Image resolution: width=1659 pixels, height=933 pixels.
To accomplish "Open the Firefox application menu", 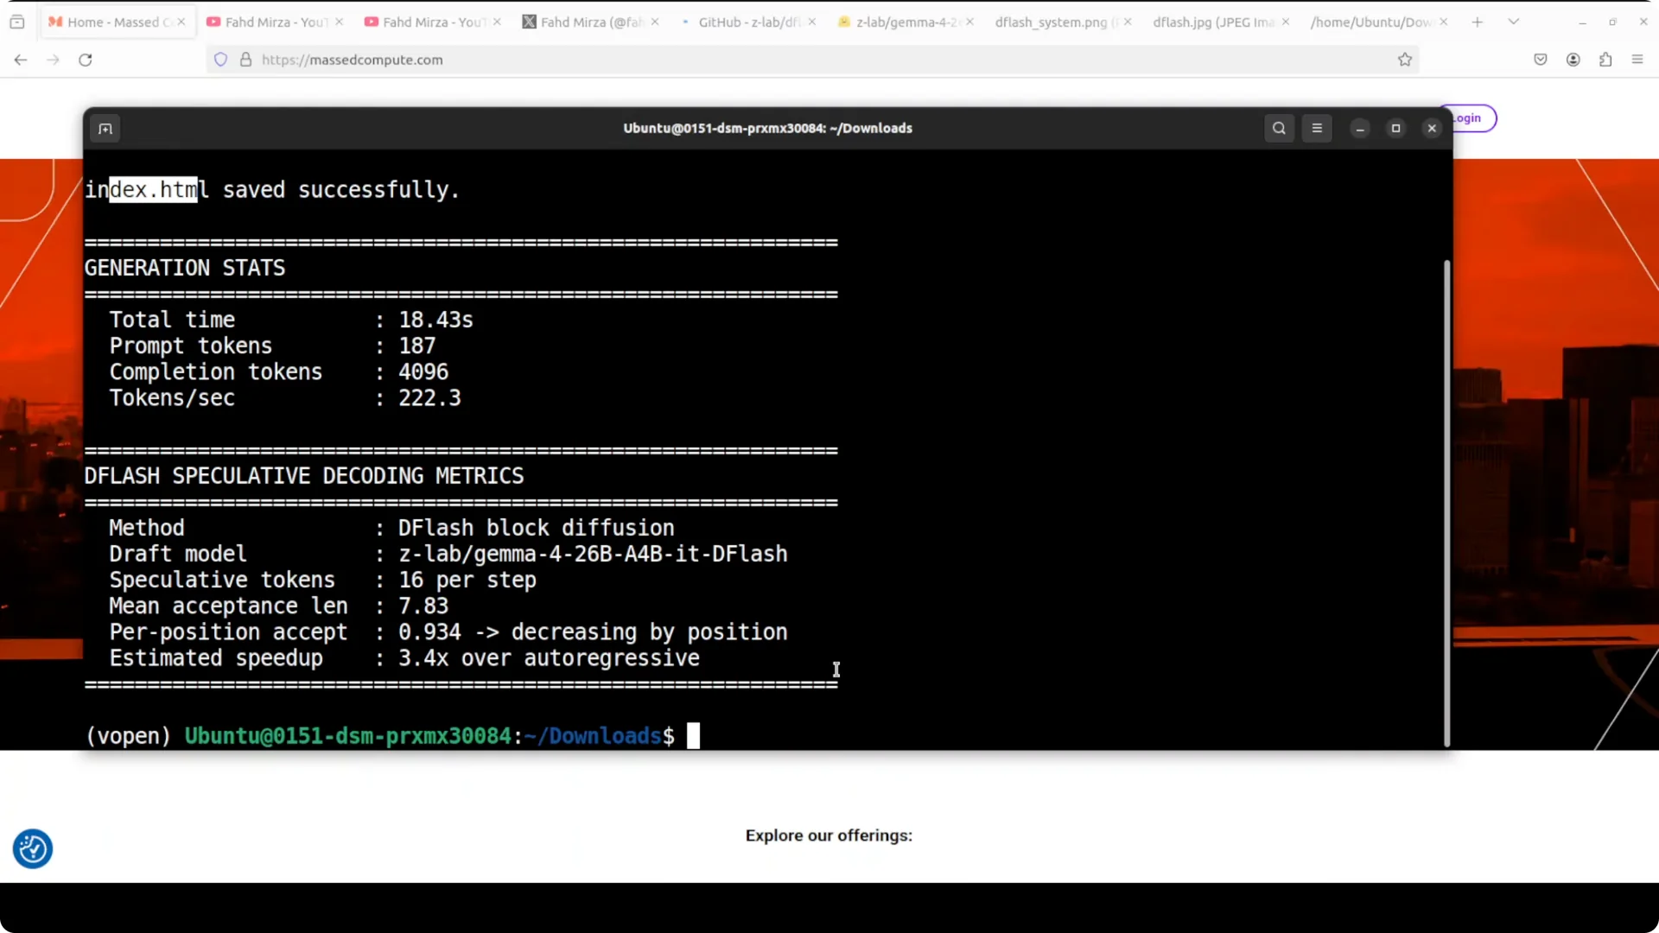I will [1637, 60].
